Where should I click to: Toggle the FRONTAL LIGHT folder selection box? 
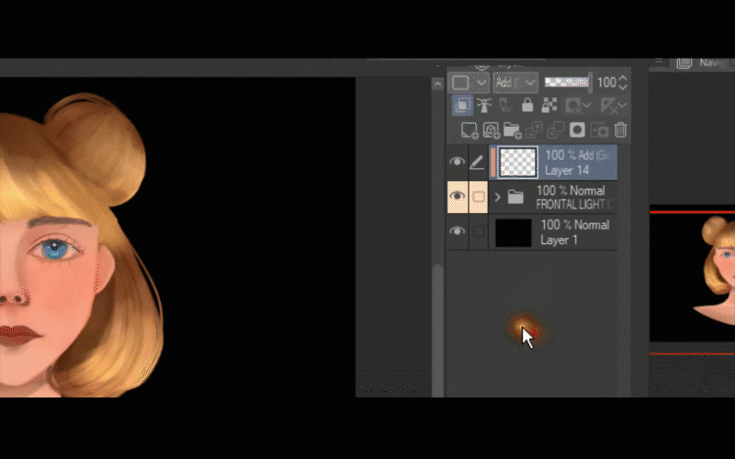pos(478,196)
